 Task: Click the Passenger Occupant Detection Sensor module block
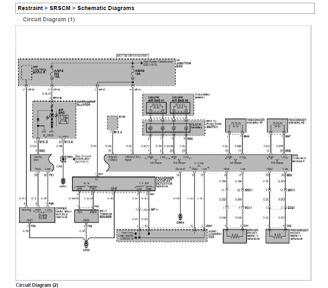(x=114, y=184)
